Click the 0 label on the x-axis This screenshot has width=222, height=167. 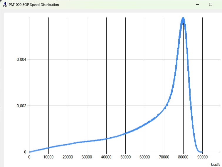coord(29,157)
